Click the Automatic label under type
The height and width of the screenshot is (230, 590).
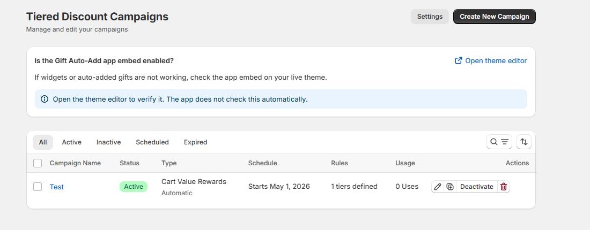[177, 193]
